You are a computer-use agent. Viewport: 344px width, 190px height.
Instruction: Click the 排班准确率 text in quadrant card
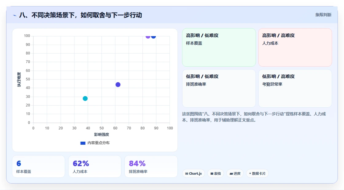tap(196, 84)
